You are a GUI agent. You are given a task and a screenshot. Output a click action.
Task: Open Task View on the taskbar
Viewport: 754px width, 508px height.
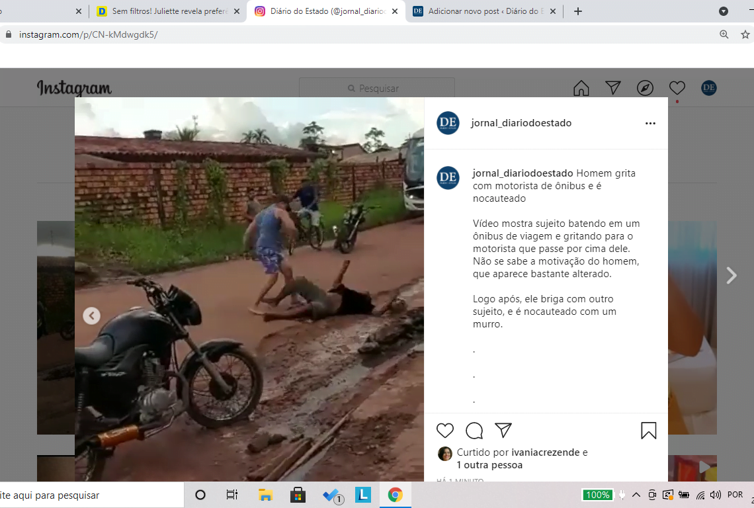tap(231, 495)
